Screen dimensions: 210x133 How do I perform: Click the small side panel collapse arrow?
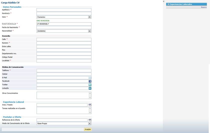164,1
